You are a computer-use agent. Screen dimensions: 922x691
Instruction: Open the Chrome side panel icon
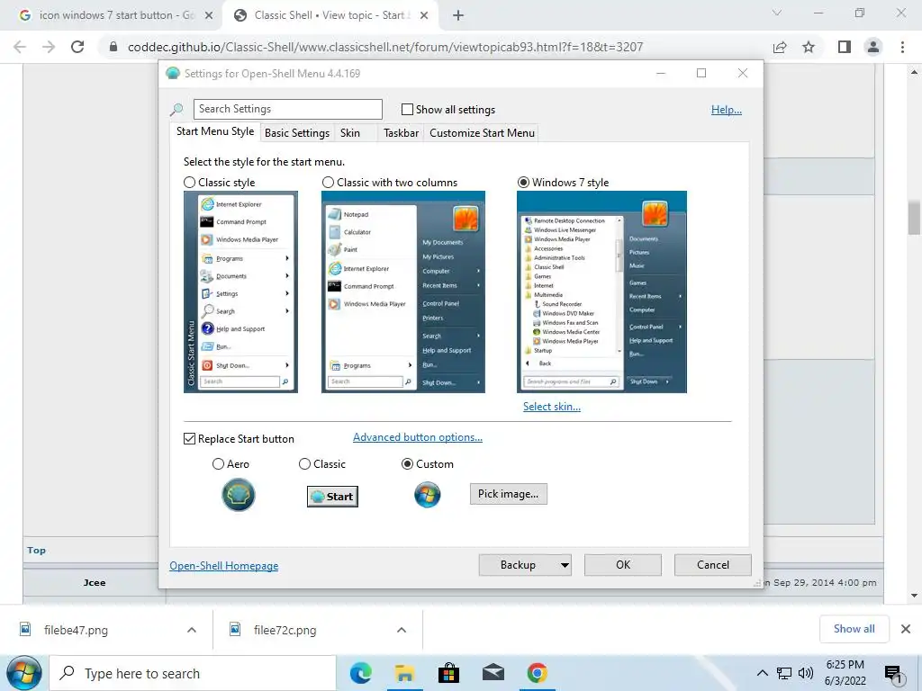click(x=845, y=47)
